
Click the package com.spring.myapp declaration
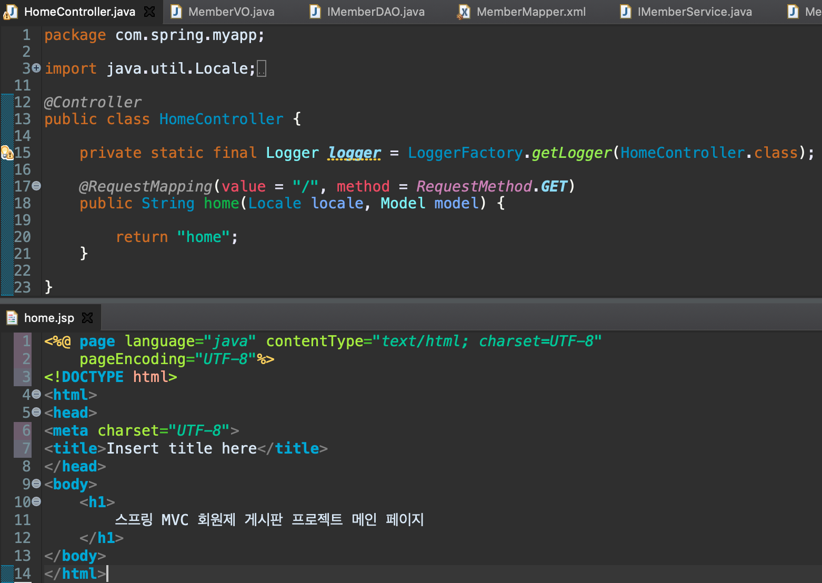[x=154, y=35]
